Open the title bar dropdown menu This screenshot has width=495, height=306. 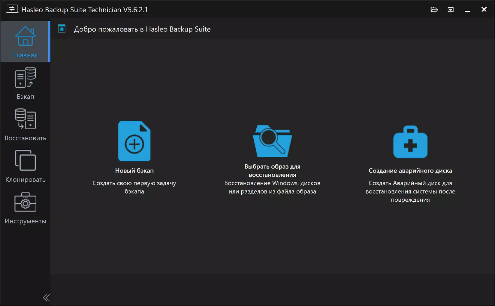coord(450,10)
